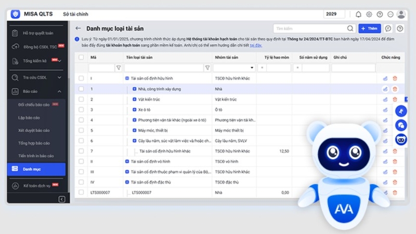Expand the Xe ô tô node
Viewport: 416px width, 234px height.
tap(135, 109)
